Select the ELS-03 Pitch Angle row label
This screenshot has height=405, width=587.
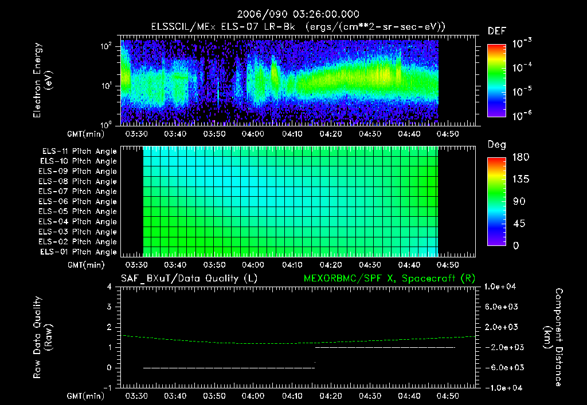[78, 232]
